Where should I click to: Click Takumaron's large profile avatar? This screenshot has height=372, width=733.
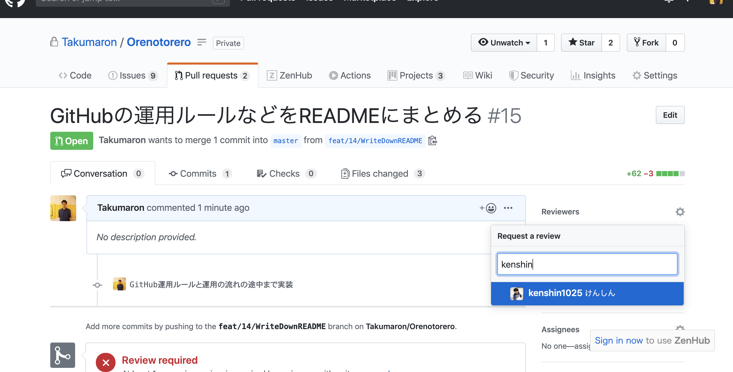[63, 208]
